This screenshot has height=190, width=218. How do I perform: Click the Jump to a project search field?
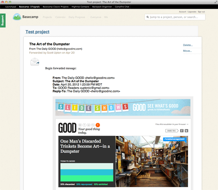pyautogui.click(x=175, y=17)
